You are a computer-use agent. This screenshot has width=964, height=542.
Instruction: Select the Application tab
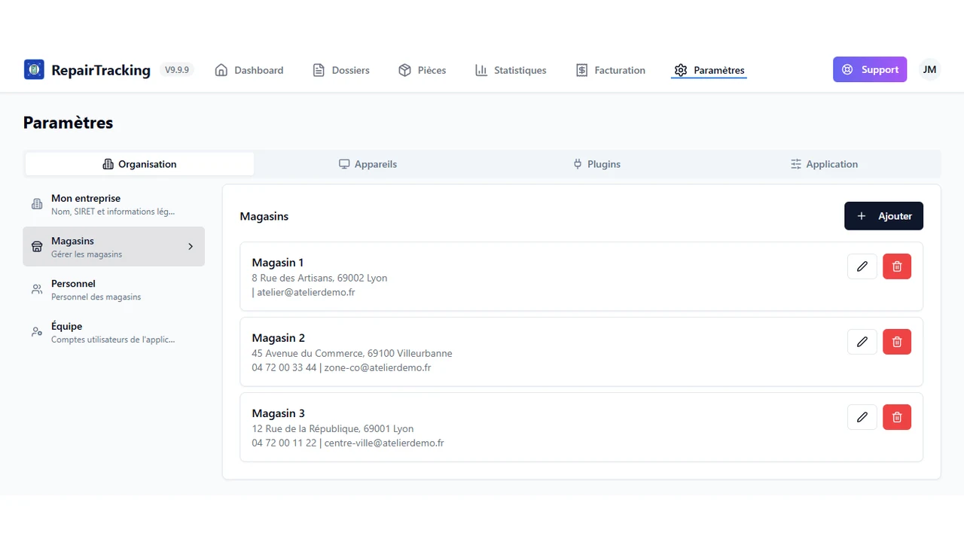click(x=825, y=164)
